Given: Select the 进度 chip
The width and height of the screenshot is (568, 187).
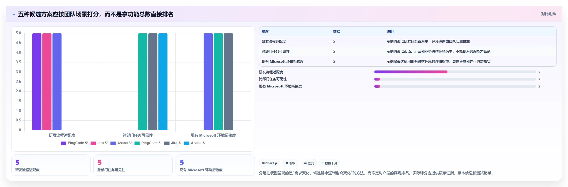Looking at the screenshot, I should click(309, 163).
